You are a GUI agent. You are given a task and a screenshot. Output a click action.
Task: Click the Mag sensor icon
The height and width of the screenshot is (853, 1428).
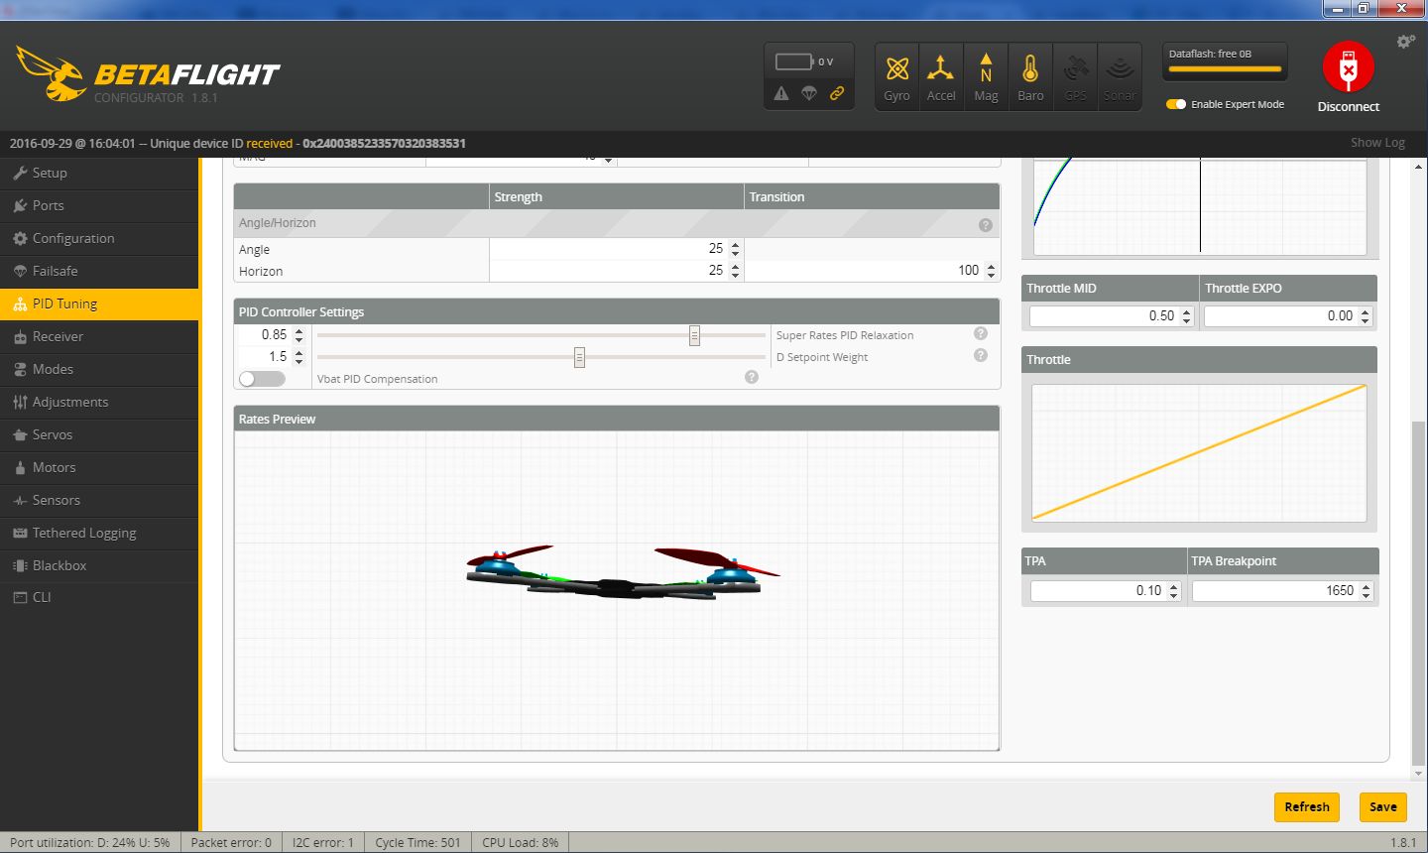point(986,76)
